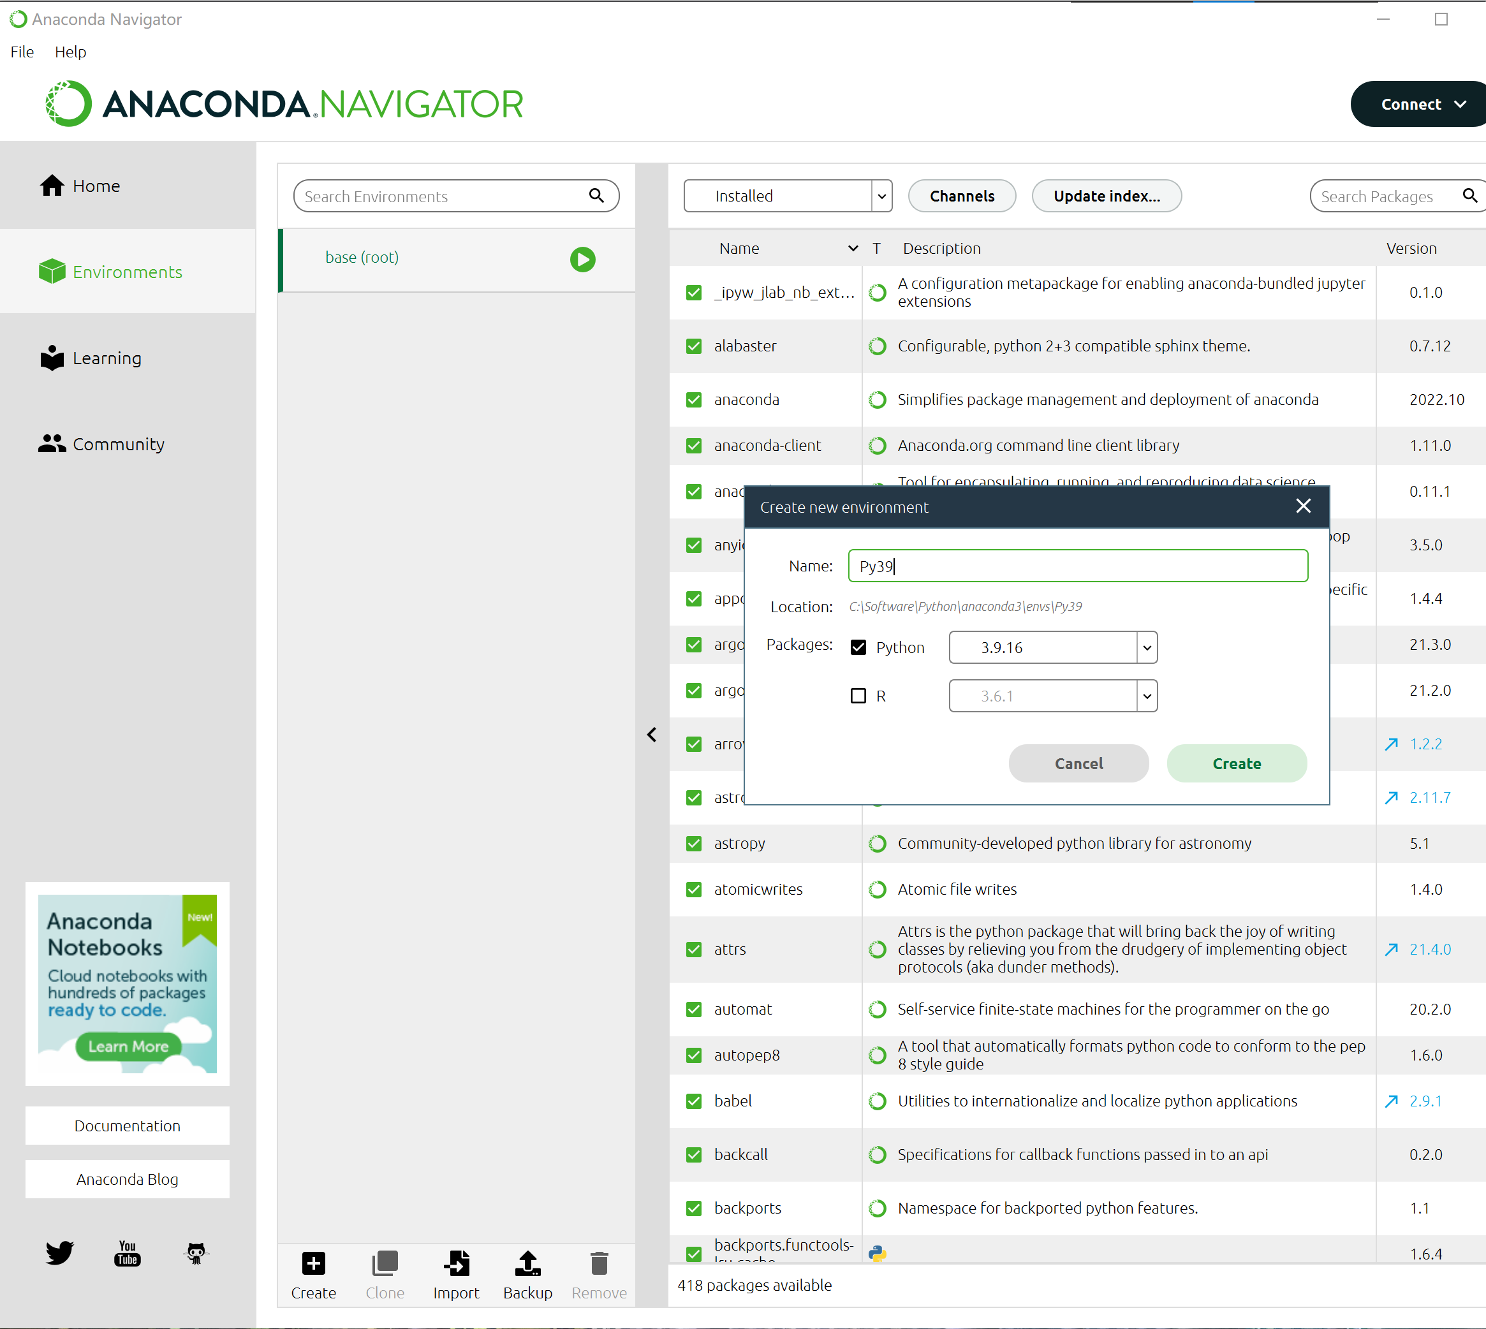Viewport: 1486px width, 1329px height.
Task: Click the Search Packages magnifier icon
Action: [1469, 196]
